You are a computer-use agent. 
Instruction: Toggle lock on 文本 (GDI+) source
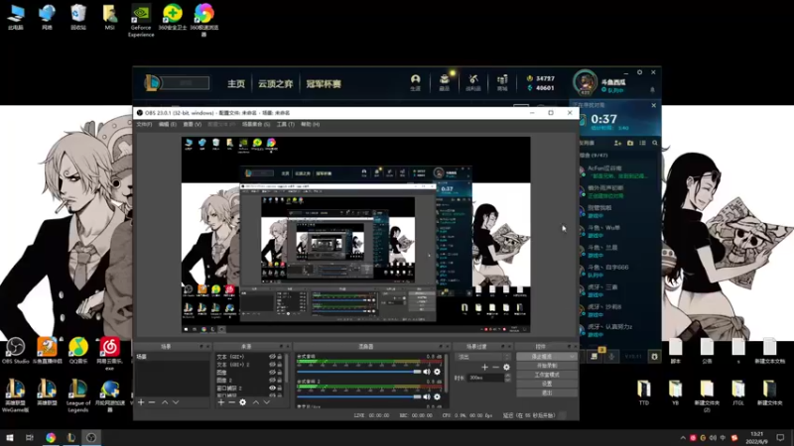click(280, 357)
